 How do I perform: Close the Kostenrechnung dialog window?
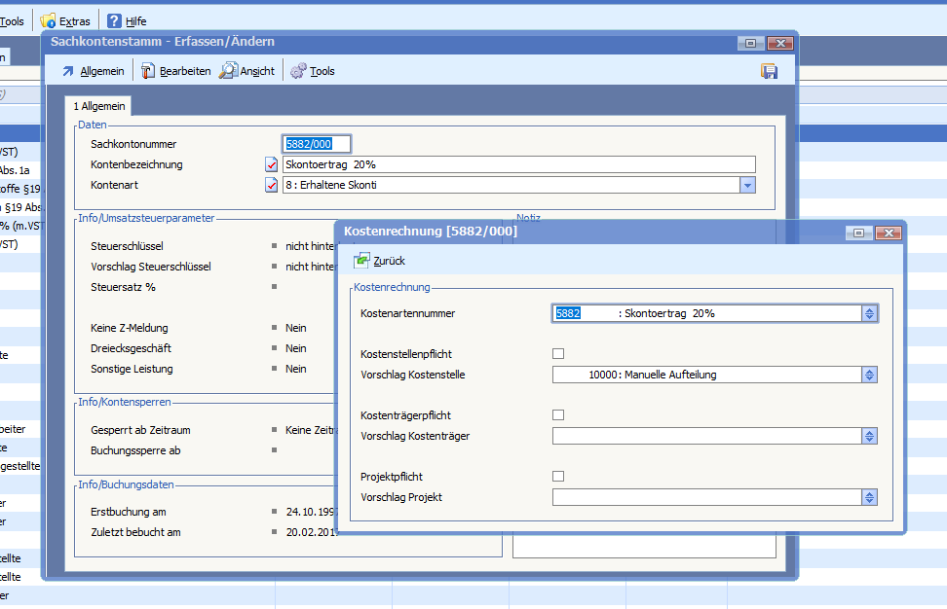pos(888,233)
